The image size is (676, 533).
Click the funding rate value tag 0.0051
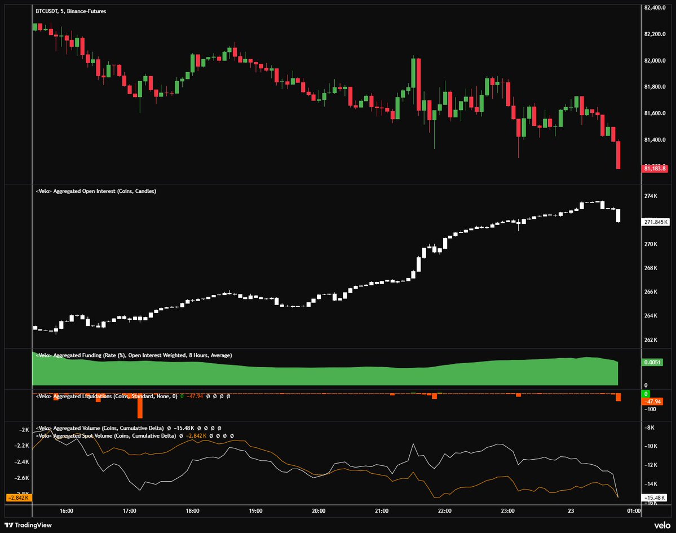[x=653, y=362]
